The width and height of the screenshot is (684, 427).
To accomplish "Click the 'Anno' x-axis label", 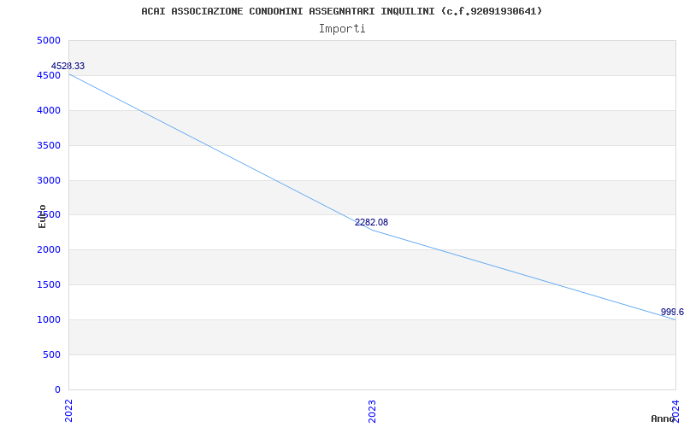I will pyautogui.click(x=663, y=418).
